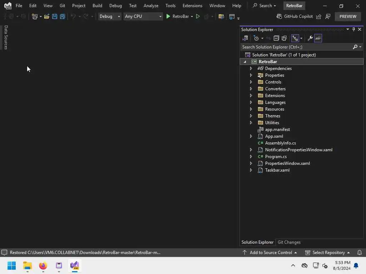Expand the Taskbar.xaml node
Image resolution: width=366 pixels, height=274 pixels.
[x=251, y=170]
